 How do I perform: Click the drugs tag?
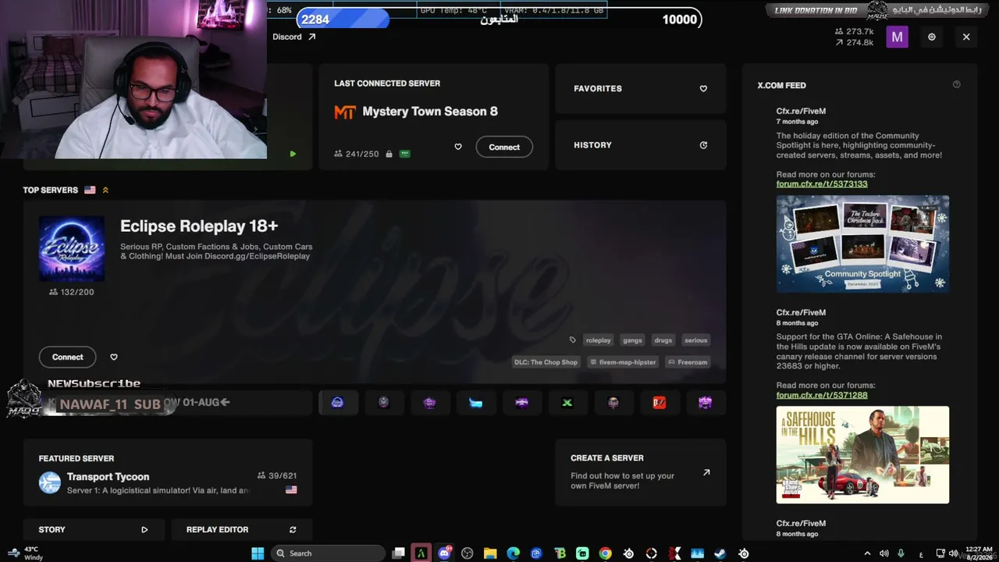(x=663, y=340)
